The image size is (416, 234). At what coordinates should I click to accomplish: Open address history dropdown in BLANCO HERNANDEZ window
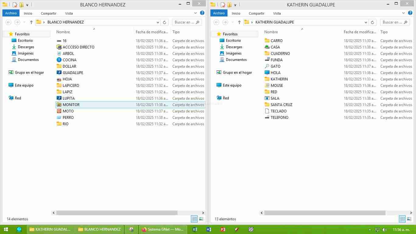pyautogui.click(x=158, y=22)
